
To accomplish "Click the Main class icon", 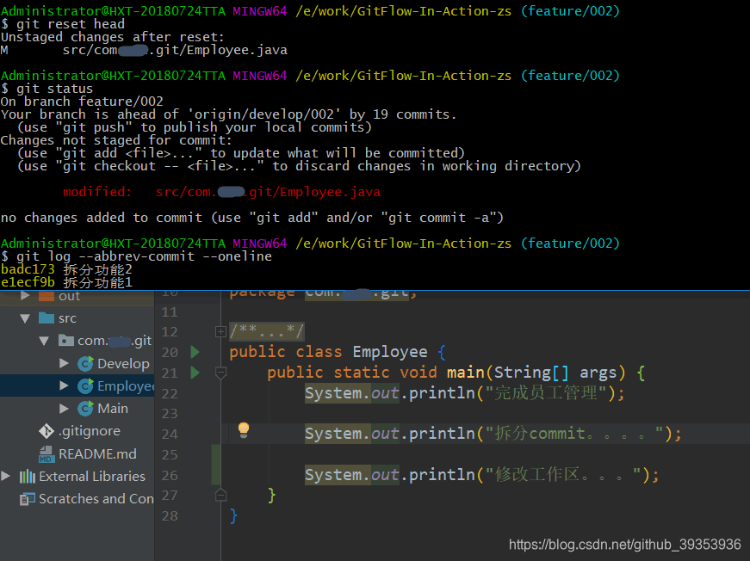I will [x=85, y=409].
